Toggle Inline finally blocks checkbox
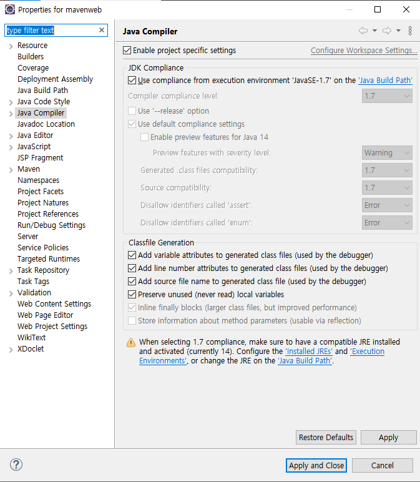This screenshot has width=420, height=482. pyautogui.click(x=132, y=307)
